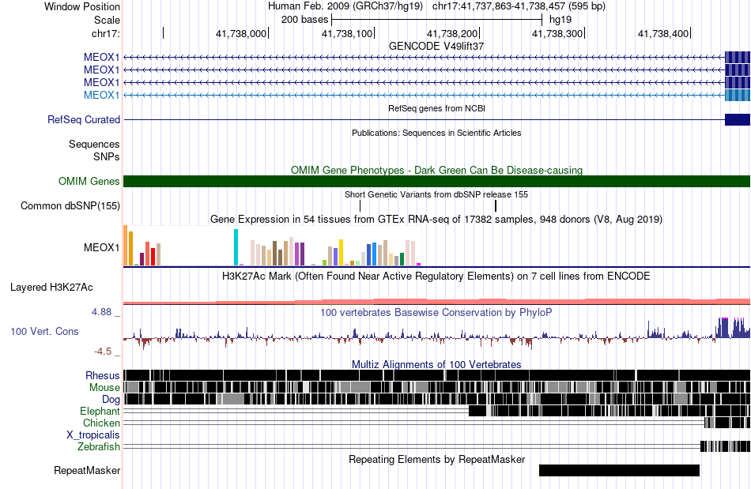Click the SNPs subtrack label
The height and width of the screenshot is (489, 751).
pos(107,156)
